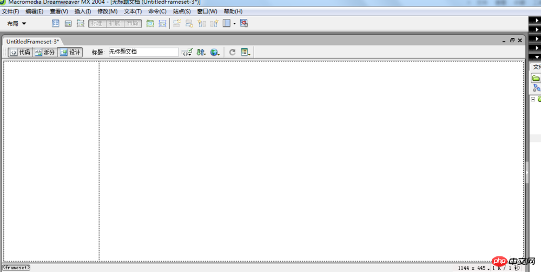Select the UntitledFrameset-3* document tab
Image resolution: width=541 pixels, height=272 pixels.
(x=32, y=42)
